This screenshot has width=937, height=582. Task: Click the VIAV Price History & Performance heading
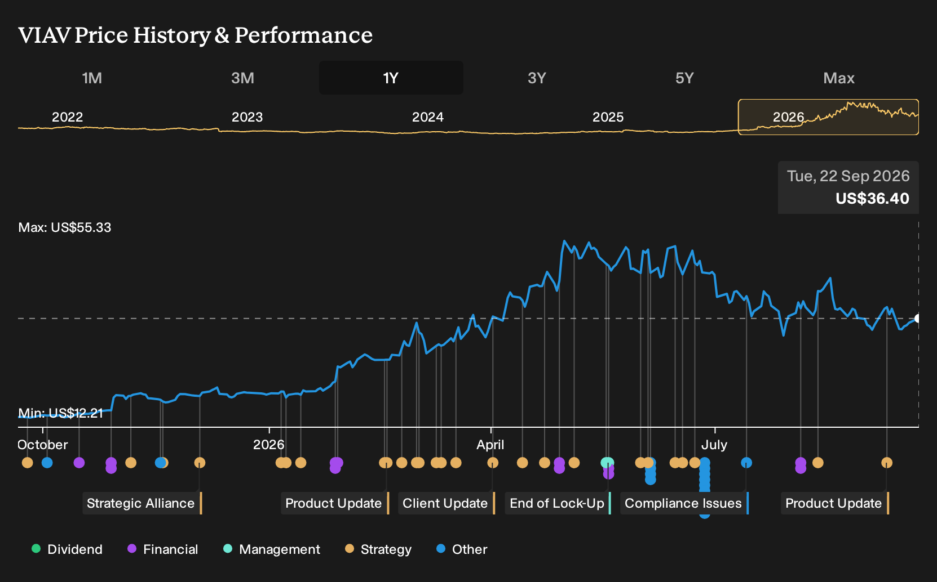pos(196,35)
